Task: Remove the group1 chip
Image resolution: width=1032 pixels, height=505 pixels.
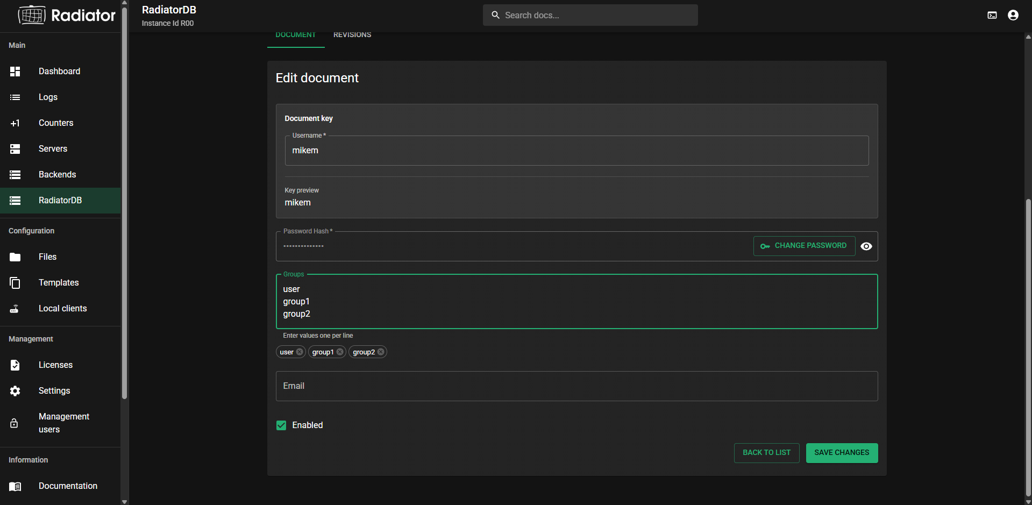Action: click(x=340, y=352)
